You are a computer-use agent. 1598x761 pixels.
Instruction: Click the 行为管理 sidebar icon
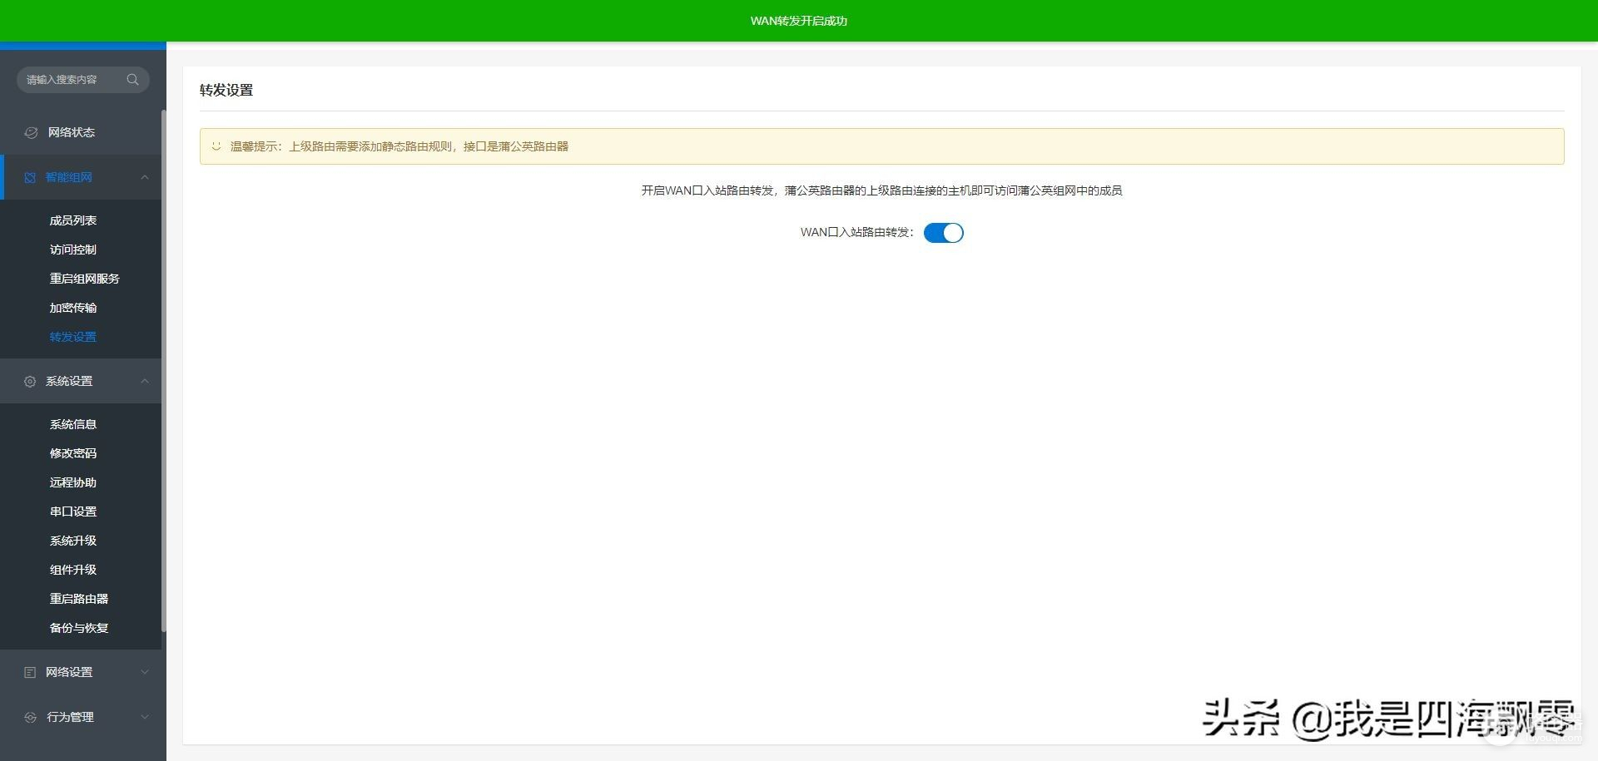30,717
